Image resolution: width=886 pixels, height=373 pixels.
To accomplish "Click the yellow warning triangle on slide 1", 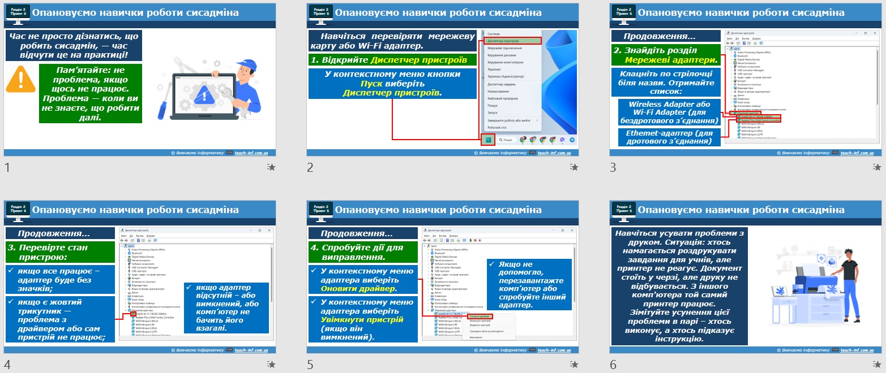I will click(21, 79).
